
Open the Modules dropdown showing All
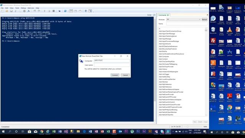184,20
